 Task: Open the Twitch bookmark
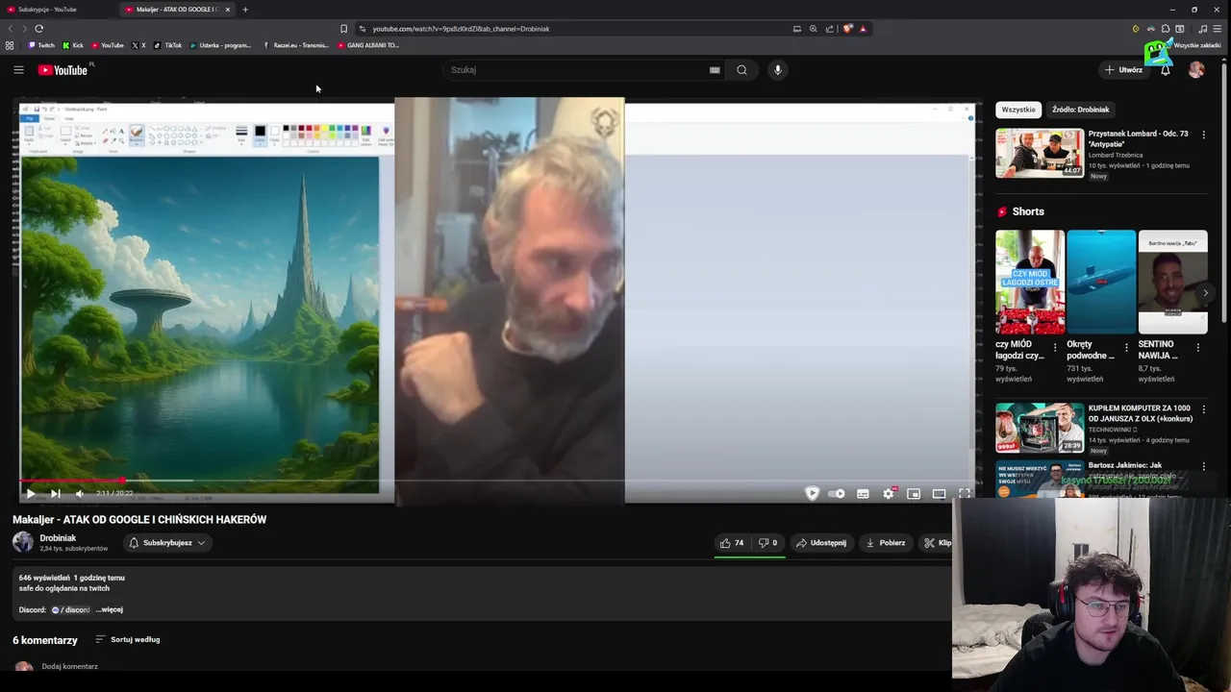tap(41, 45)
